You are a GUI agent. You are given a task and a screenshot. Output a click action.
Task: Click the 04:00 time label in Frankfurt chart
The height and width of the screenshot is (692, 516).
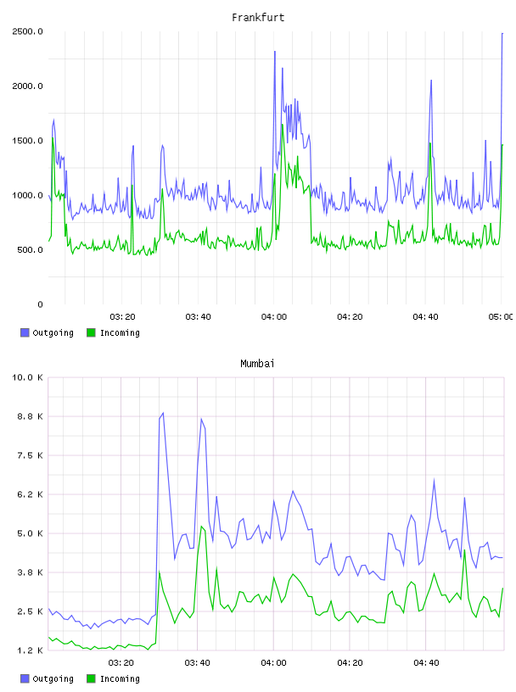click(x=274, y=317)
